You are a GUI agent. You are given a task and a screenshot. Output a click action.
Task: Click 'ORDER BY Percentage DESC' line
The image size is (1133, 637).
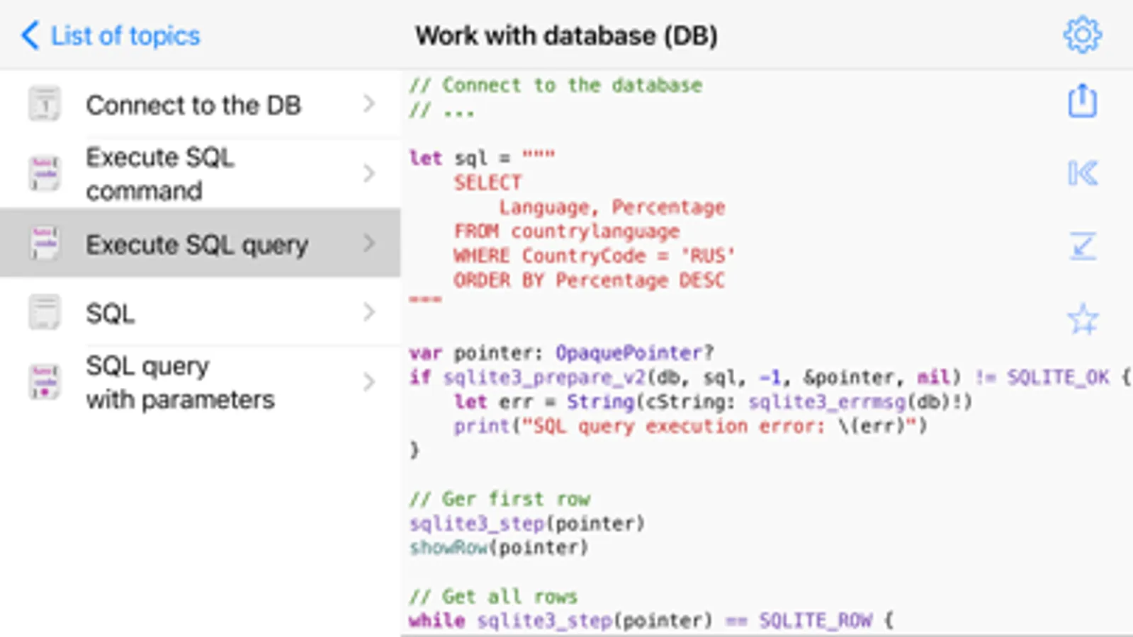[x=590, y=280]
